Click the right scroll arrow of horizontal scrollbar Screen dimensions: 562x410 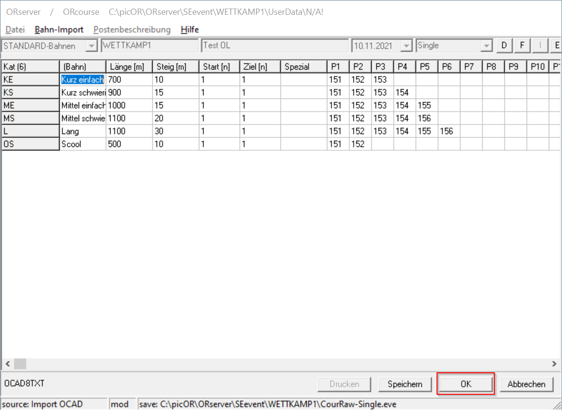pyautogui.click(x=554, y=364)
